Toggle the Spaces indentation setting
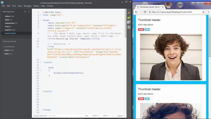211x119 pixels. coord(121,116)
